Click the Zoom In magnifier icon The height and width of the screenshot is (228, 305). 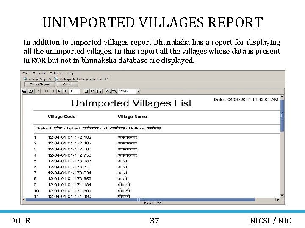point(108,91)
